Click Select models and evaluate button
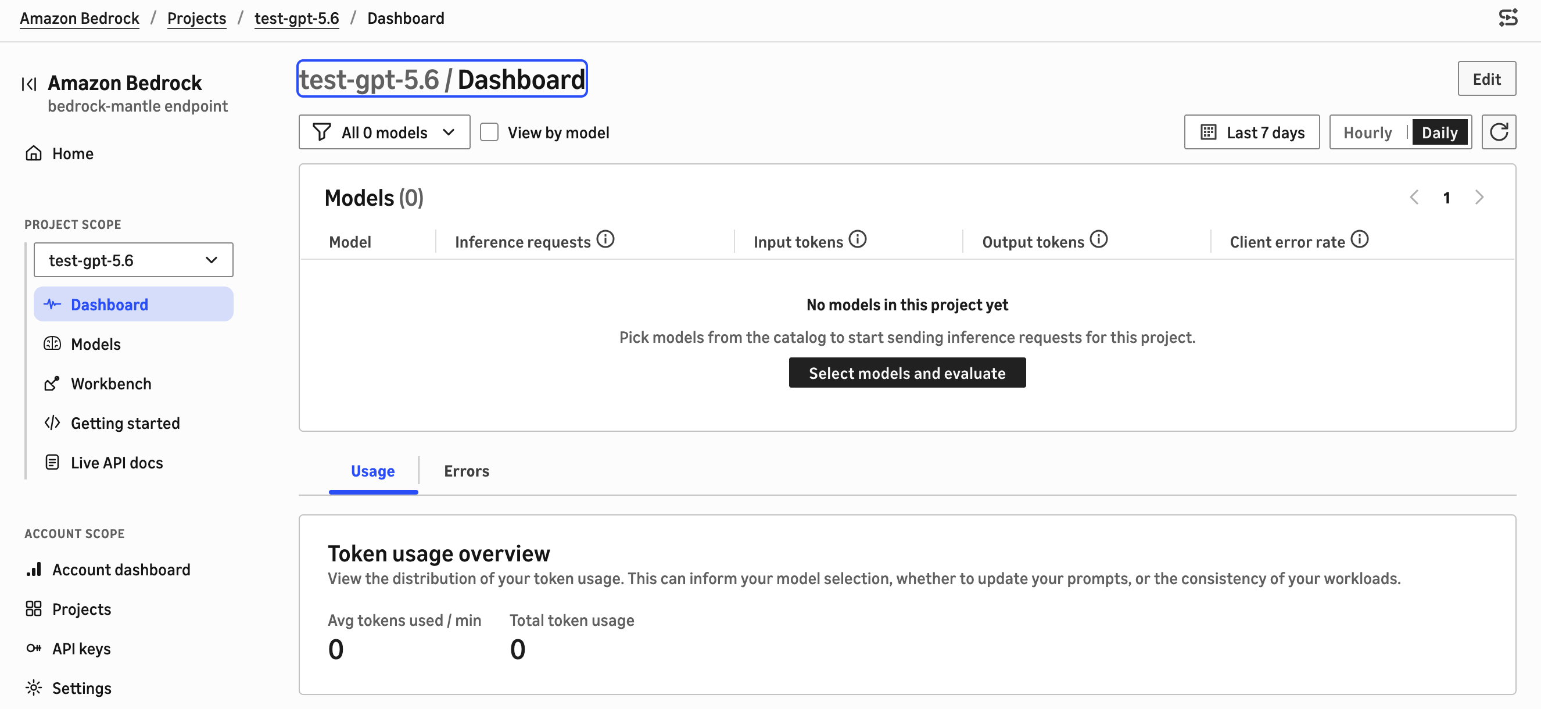The image size is (1541, 709). [x=907, y=373]
